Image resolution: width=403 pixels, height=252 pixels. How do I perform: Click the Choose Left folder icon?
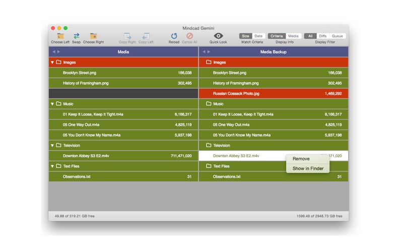click(x=60, y=36)
